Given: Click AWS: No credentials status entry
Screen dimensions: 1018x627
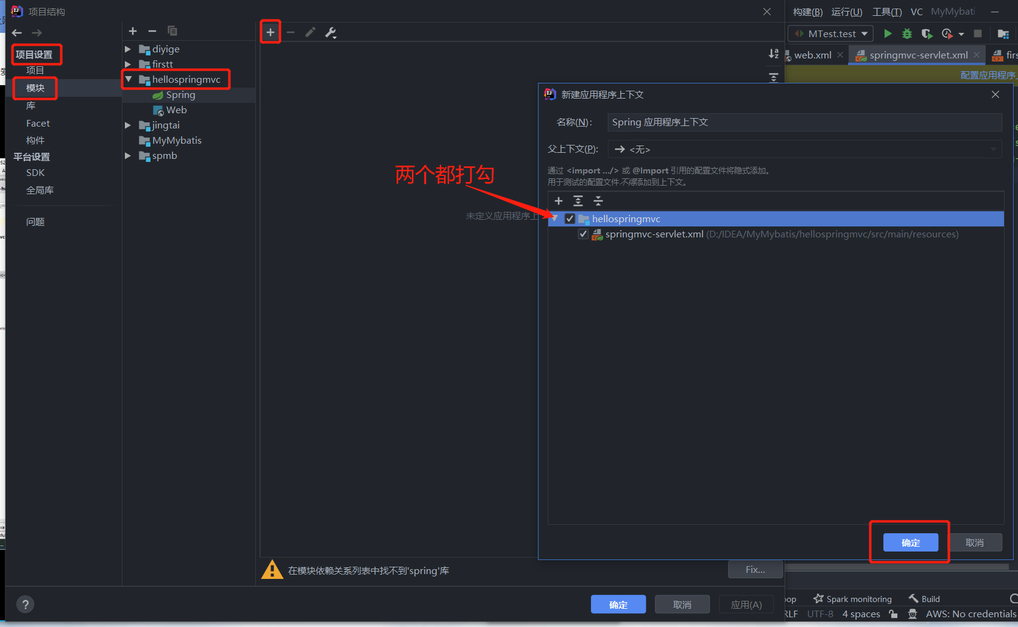Looking at the screenshot, I should [x=970, y=614].
